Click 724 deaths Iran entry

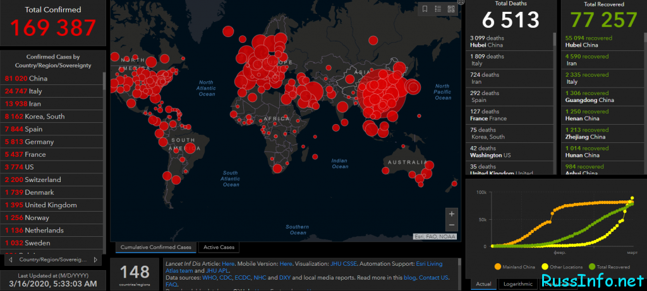(x=510, y=78)
